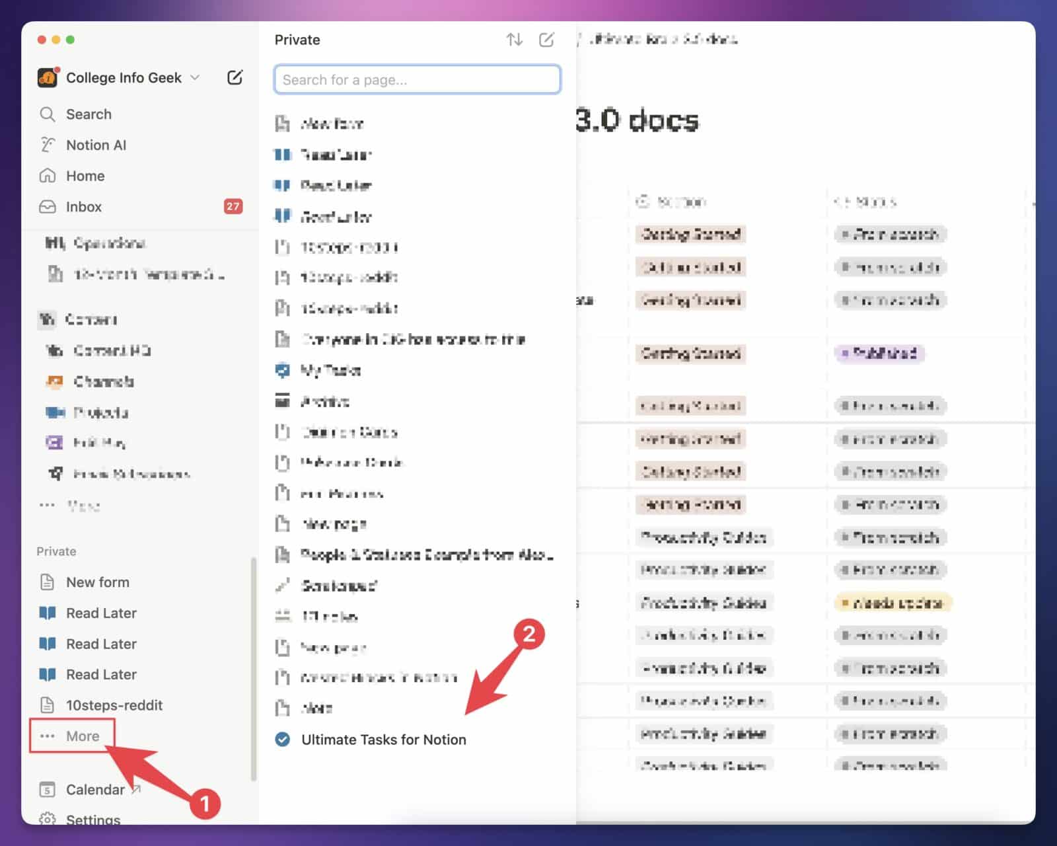The width and height of the screenshot is (1057, 846).
Task: Open Search in the sidebar
Action: (x=89, y=114)
